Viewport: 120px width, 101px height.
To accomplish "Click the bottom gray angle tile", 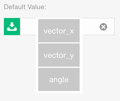I will pos(59,79).
